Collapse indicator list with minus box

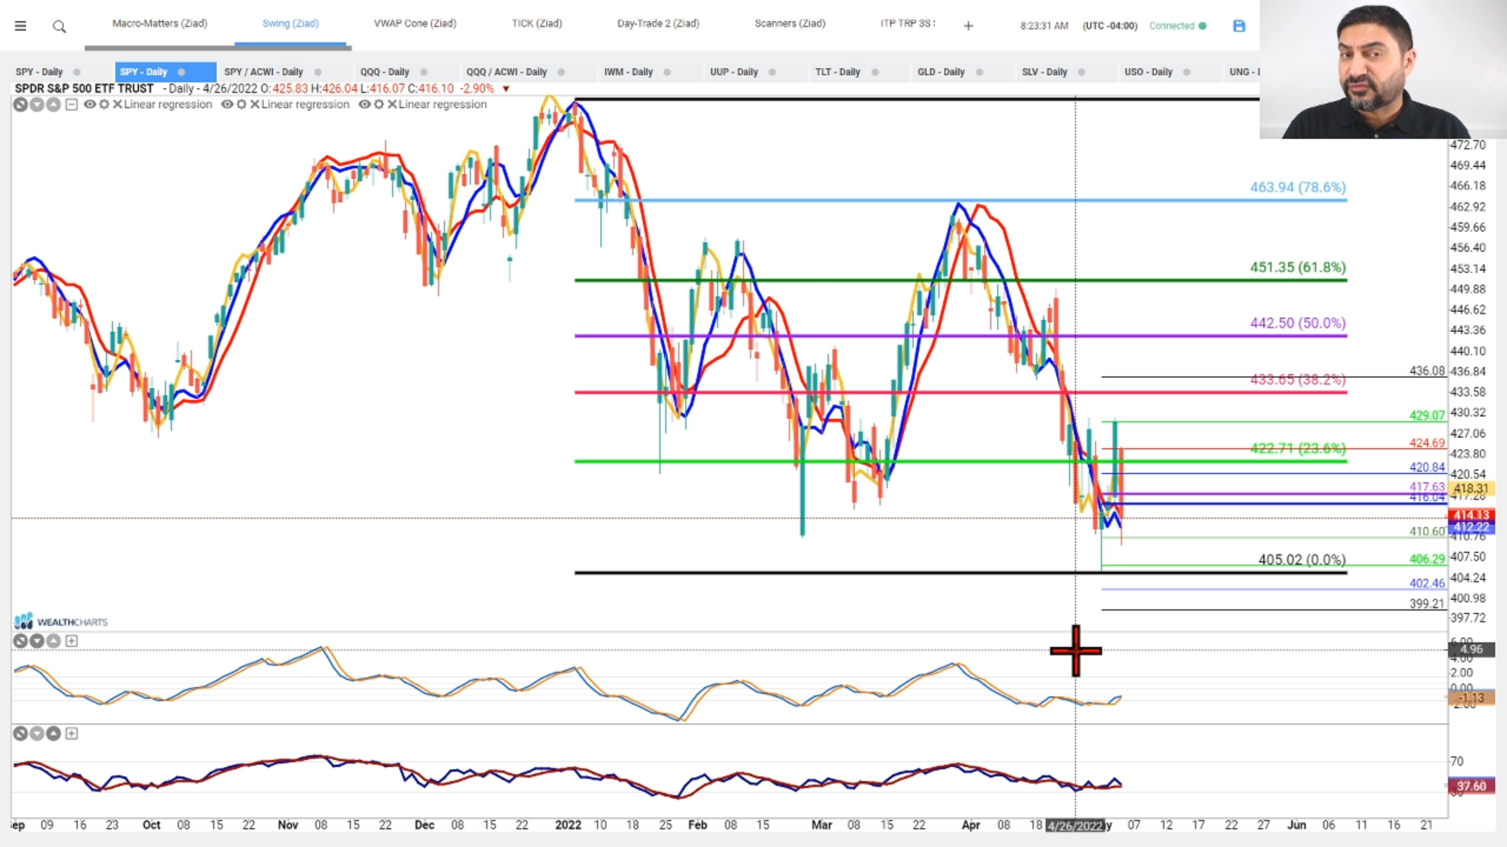tap(71, 104)
